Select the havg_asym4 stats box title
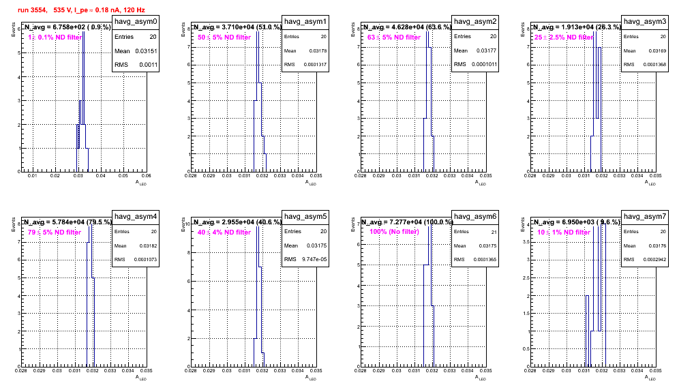Screen dimensions: 679x390 136,216
